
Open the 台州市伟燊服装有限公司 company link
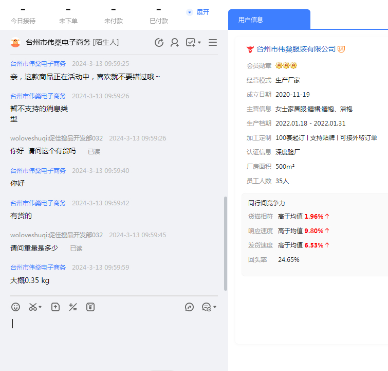pos(295,49)
